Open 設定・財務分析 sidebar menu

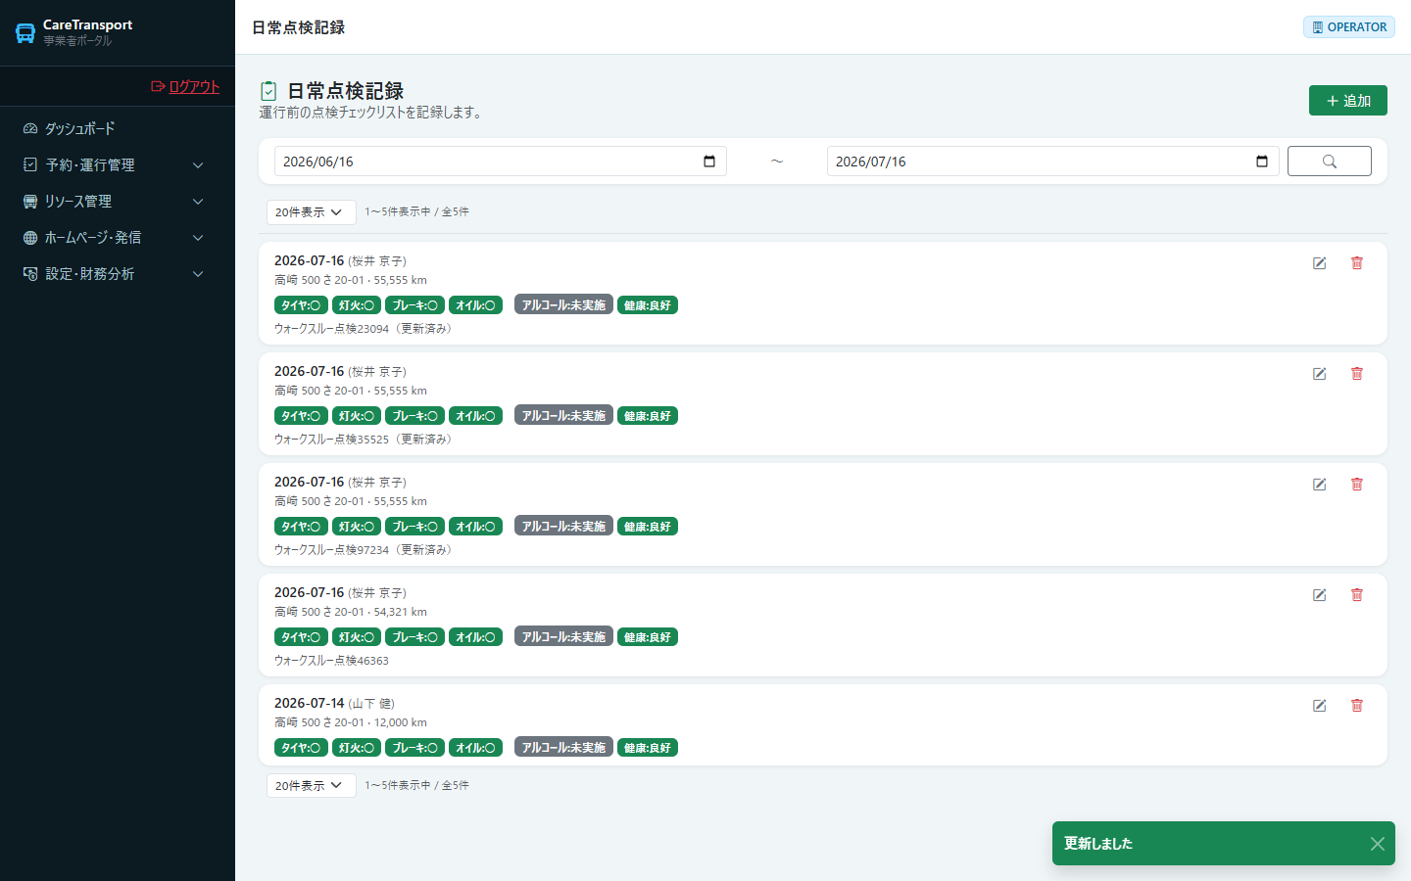pos(118,274)
